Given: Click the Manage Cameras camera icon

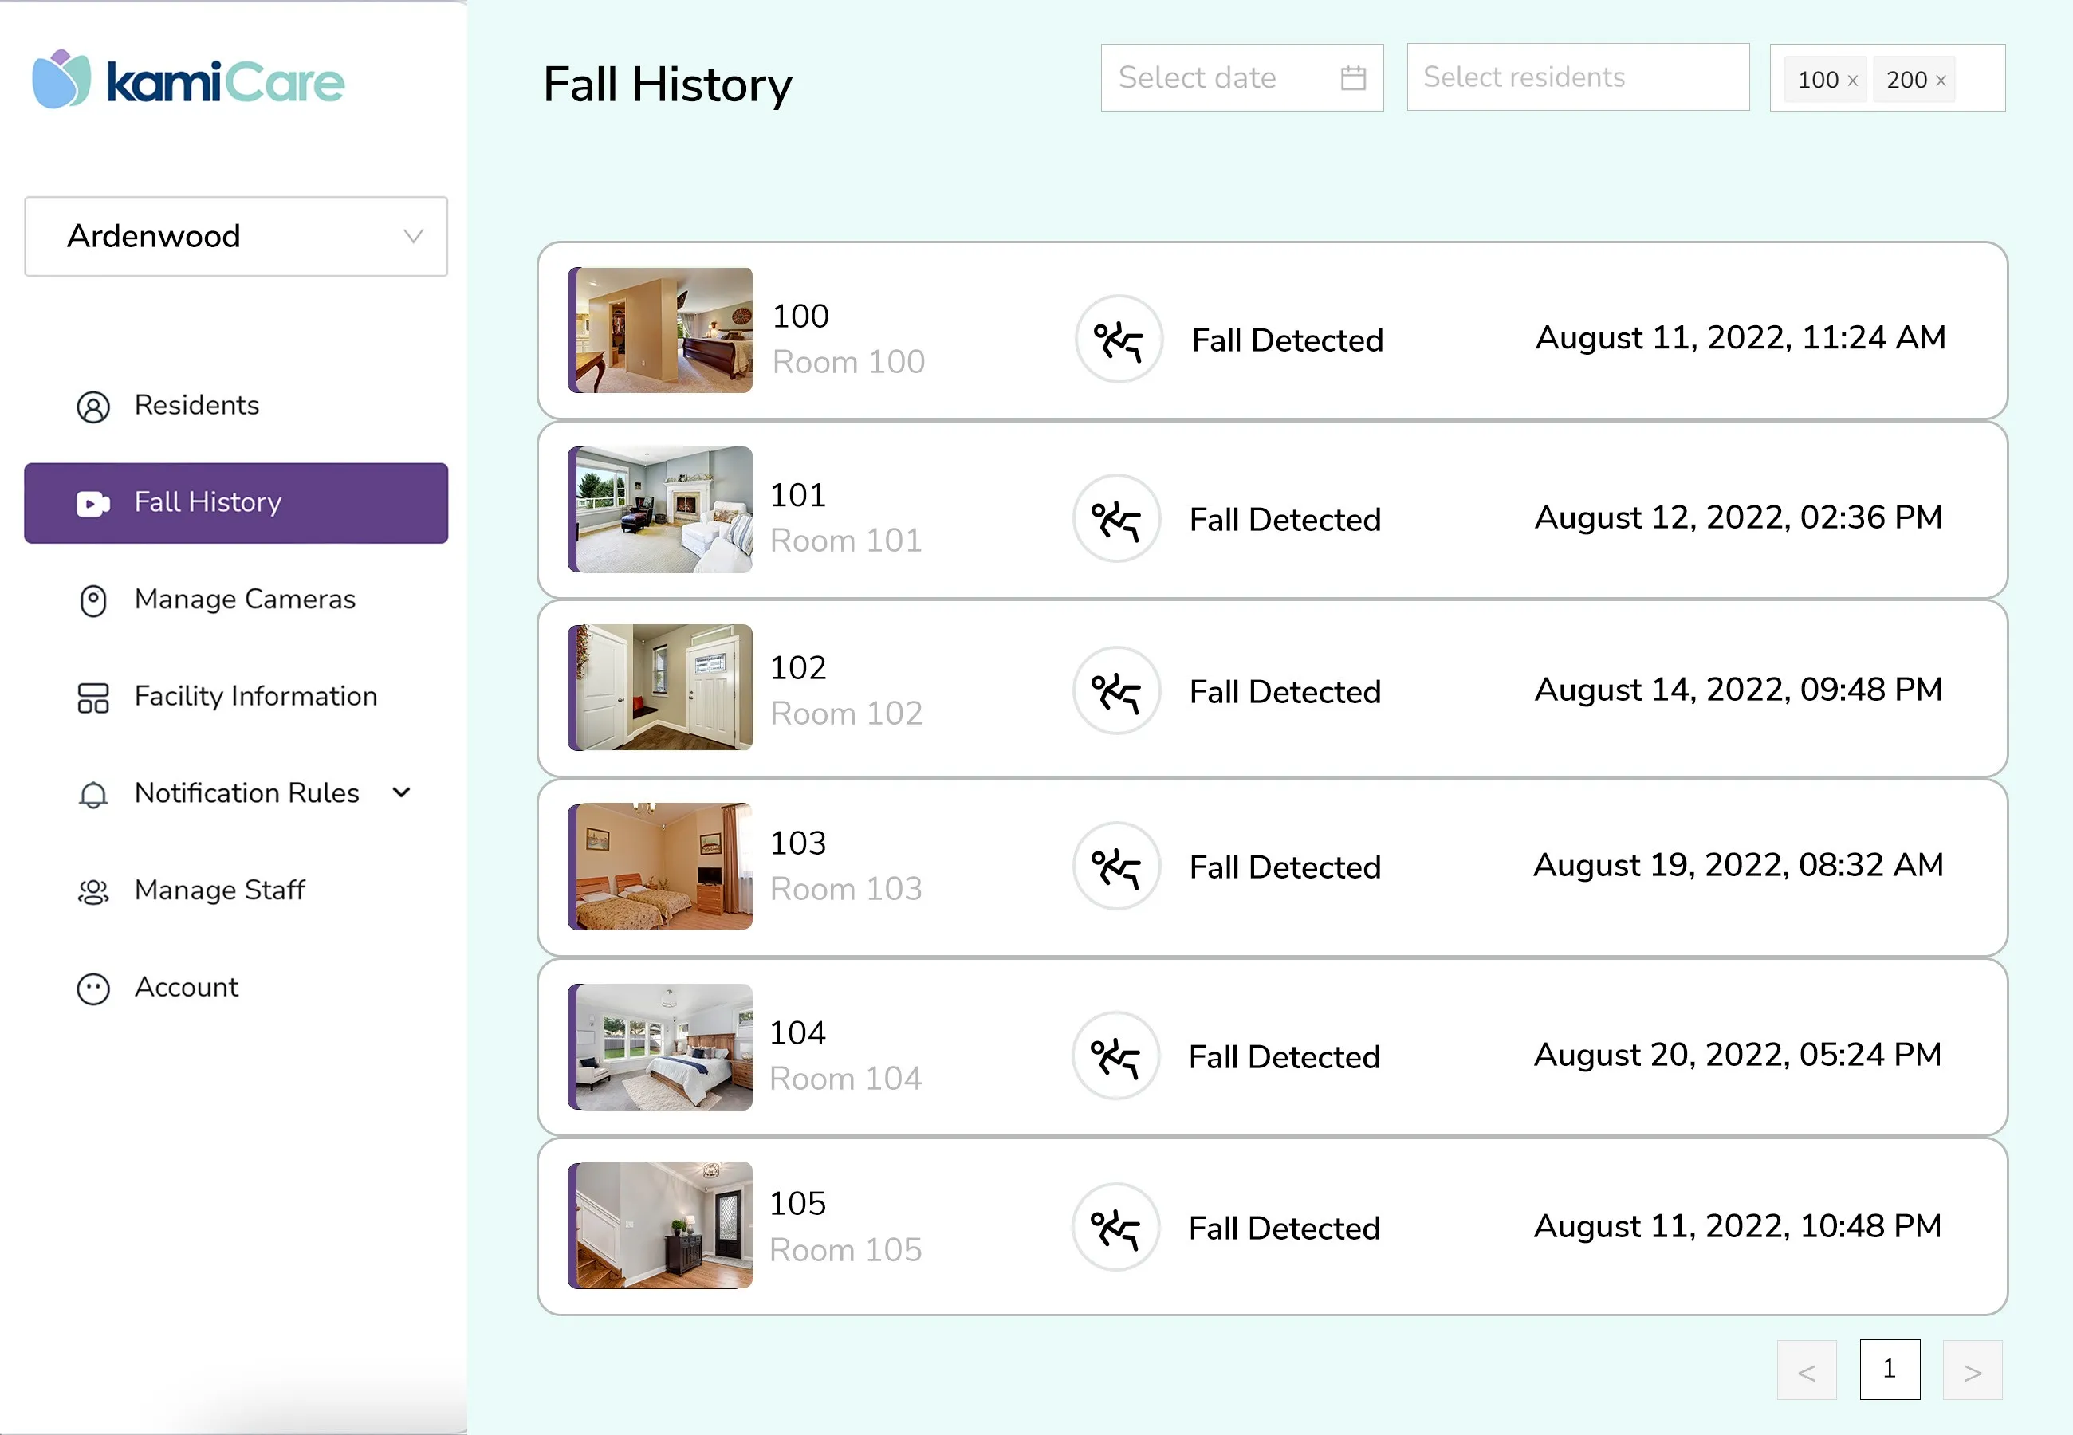Looking at the screenshot, I should pos(92,600).
